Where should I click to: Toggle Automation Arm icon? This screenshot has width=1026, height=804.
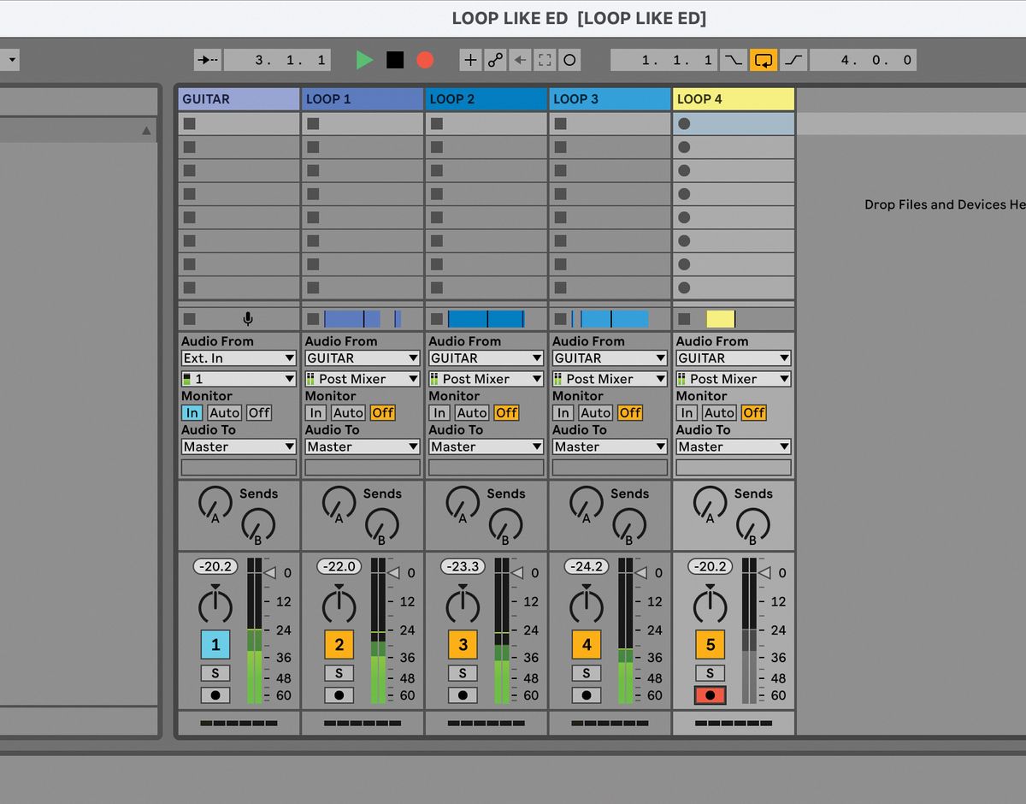(495, 60)
